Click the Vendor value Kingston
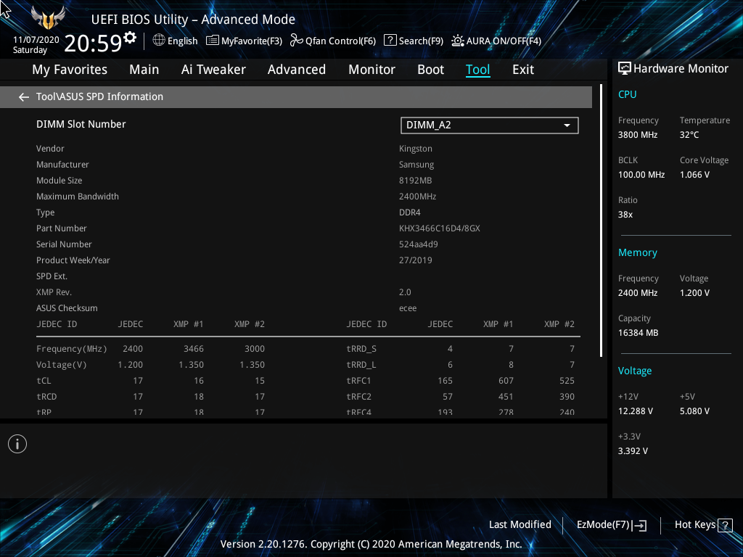Screen dimensions: 743x557 [416, 149]
